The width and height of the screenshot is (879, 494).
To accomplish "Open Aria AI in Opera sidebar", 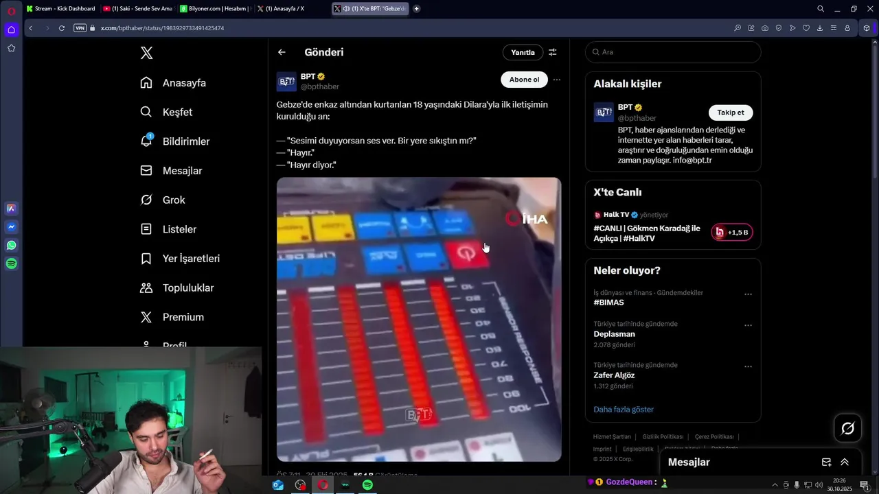I will pos(11,209).
